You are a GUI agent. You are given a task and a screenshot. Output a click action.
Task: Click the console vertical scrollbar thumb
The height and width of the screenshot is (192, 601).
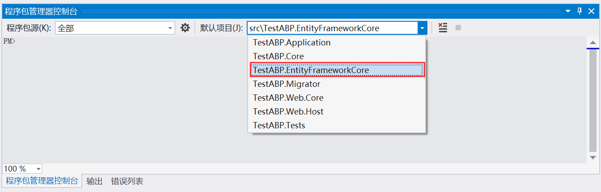click(x=593, y=100)
